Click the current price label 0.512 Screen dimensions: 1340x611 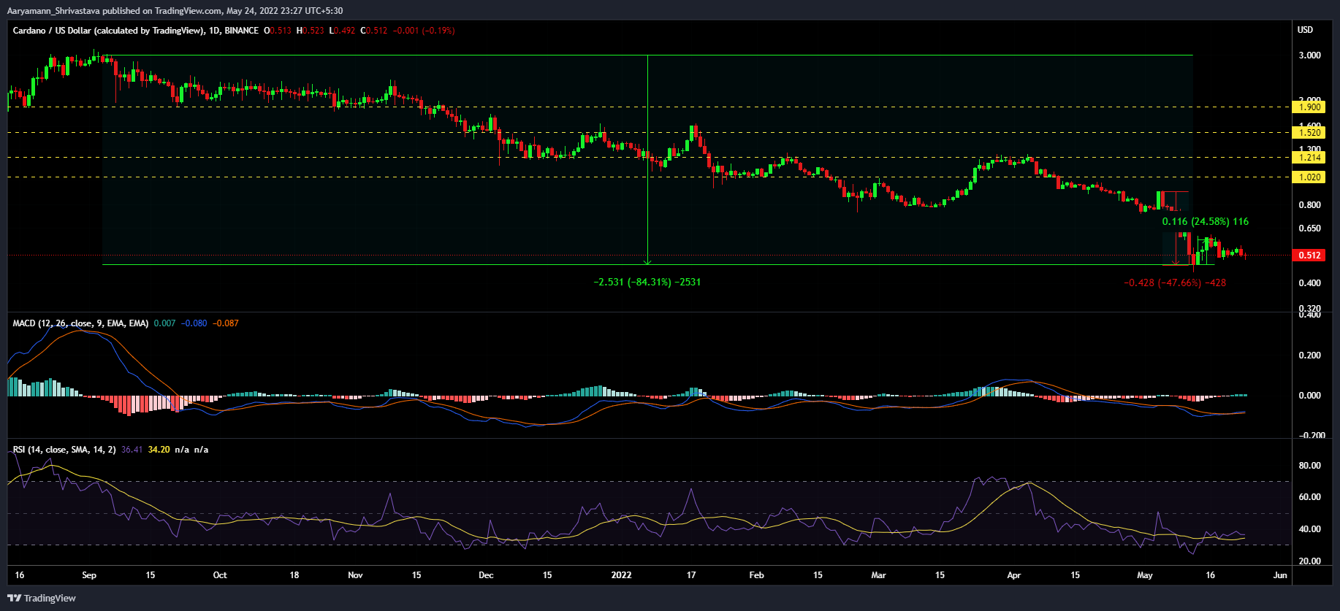point(1309,255)
